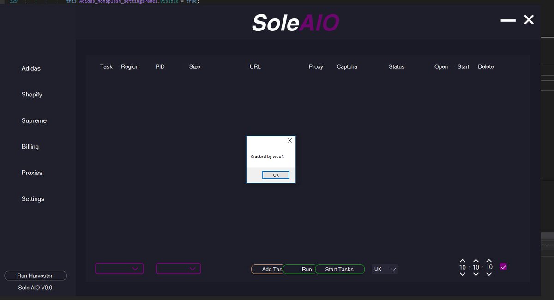The width and height of the screenshot is (554, 300).
Task: Decrease the last timer value with down arrow
Action: pyautogui.click(x=489, y=274)
